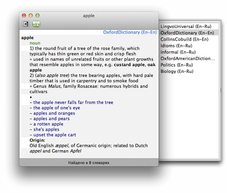This screenshot has height=193, width=227.
Task: Click the italic 'Malus' genus name
Action: tap(54, 86)
